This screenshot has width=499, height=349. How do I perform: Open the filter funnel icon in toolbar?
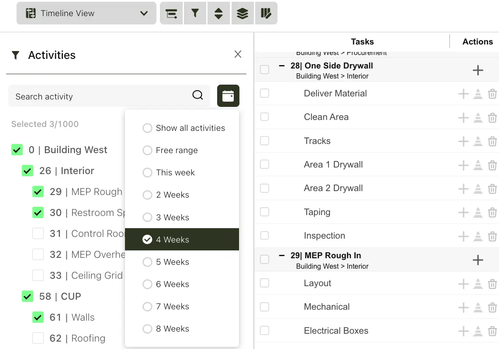(194, 13)
